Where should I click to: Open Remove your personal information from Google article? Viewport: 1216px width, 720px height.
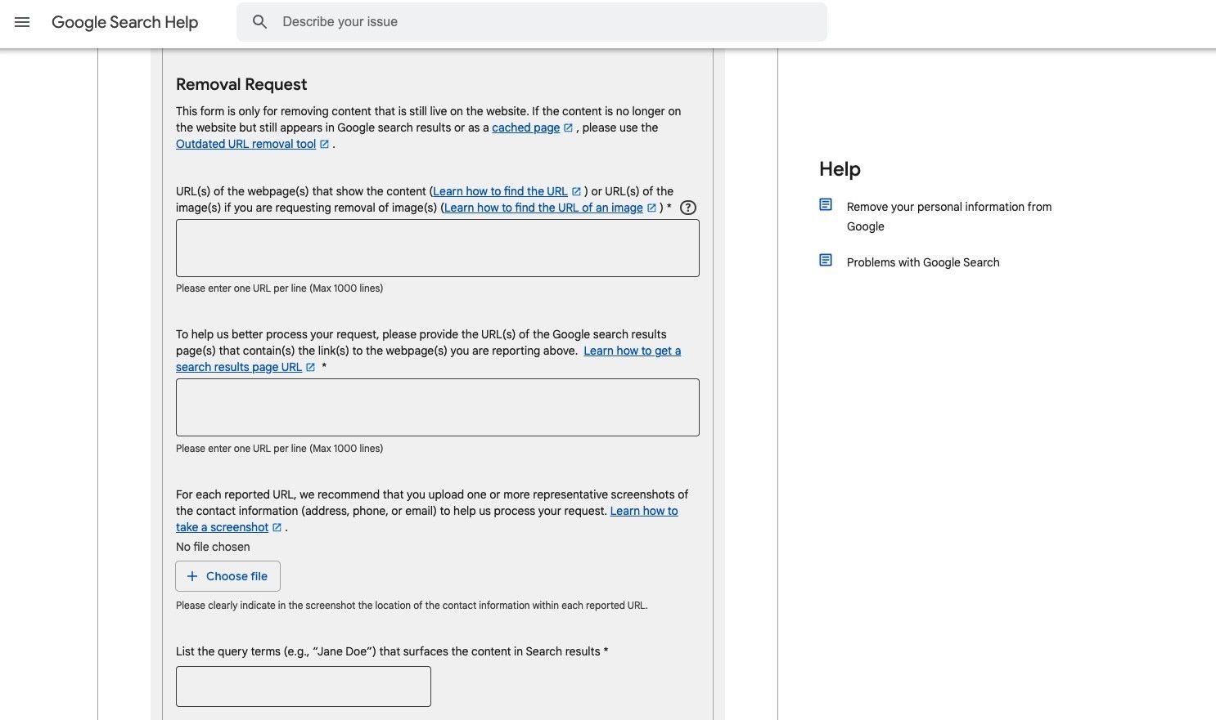[x=949, y=217]
